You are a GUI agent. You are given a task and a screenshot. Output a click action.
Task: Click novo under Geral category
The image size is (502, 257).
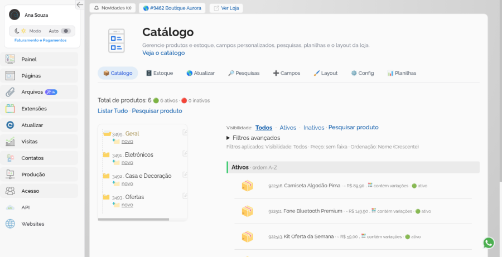127,141
